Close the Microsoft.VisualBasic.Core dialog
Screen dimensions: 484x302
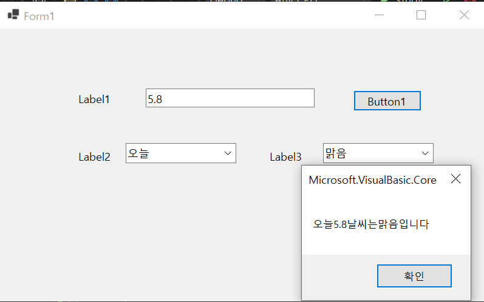pyautogui.click(x=455, y=179)
